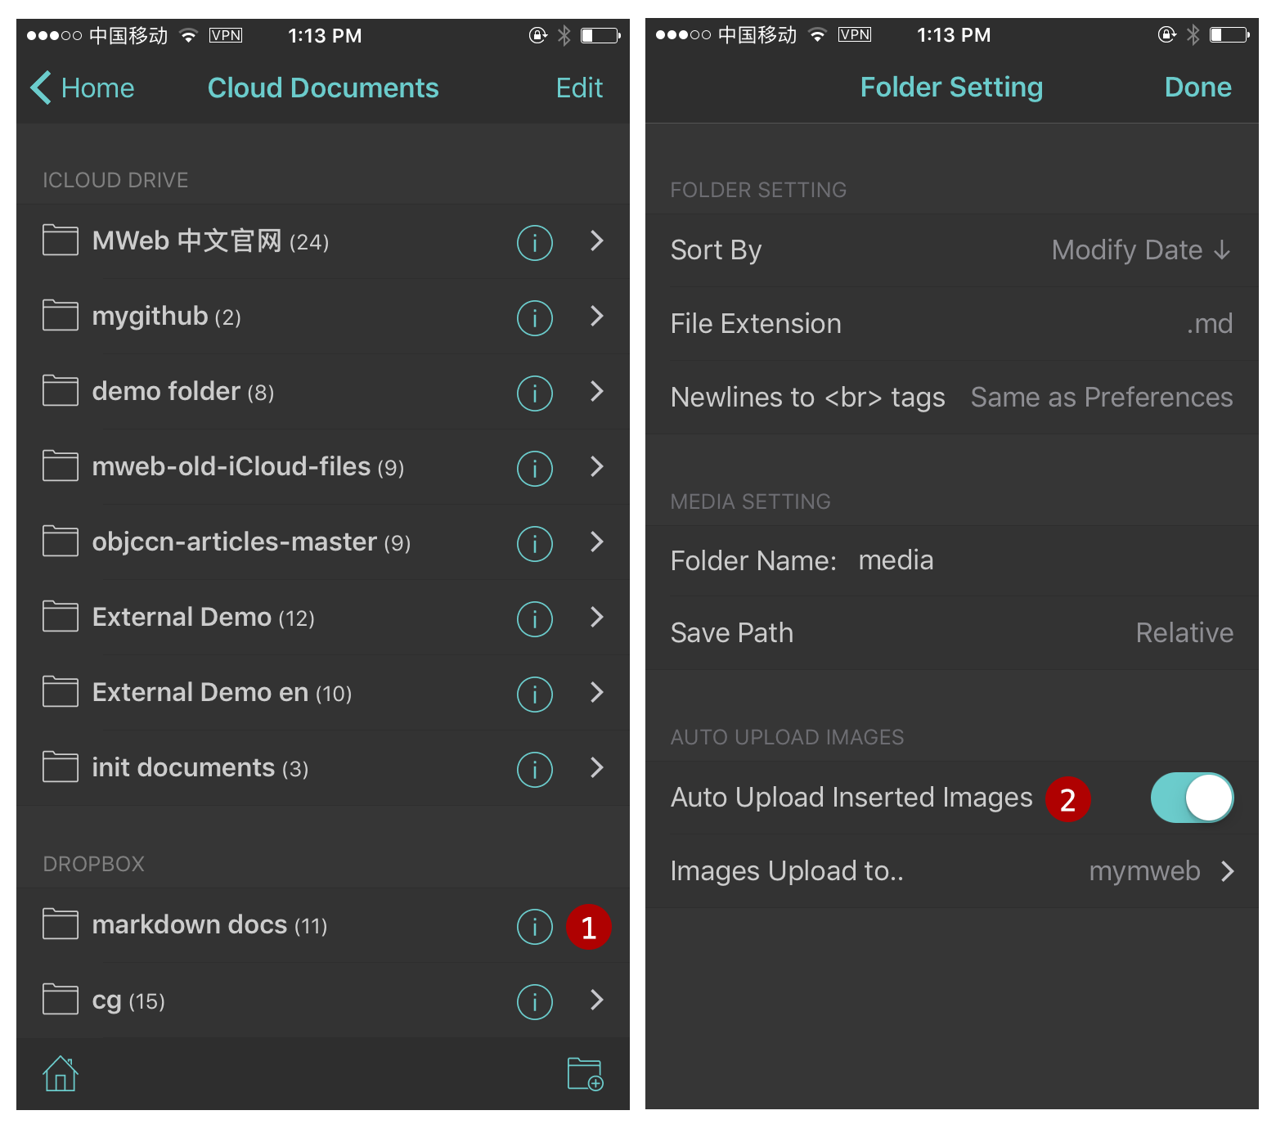
Task: Expand the External Demo folder chevron
Action: (x=596, y=618)
